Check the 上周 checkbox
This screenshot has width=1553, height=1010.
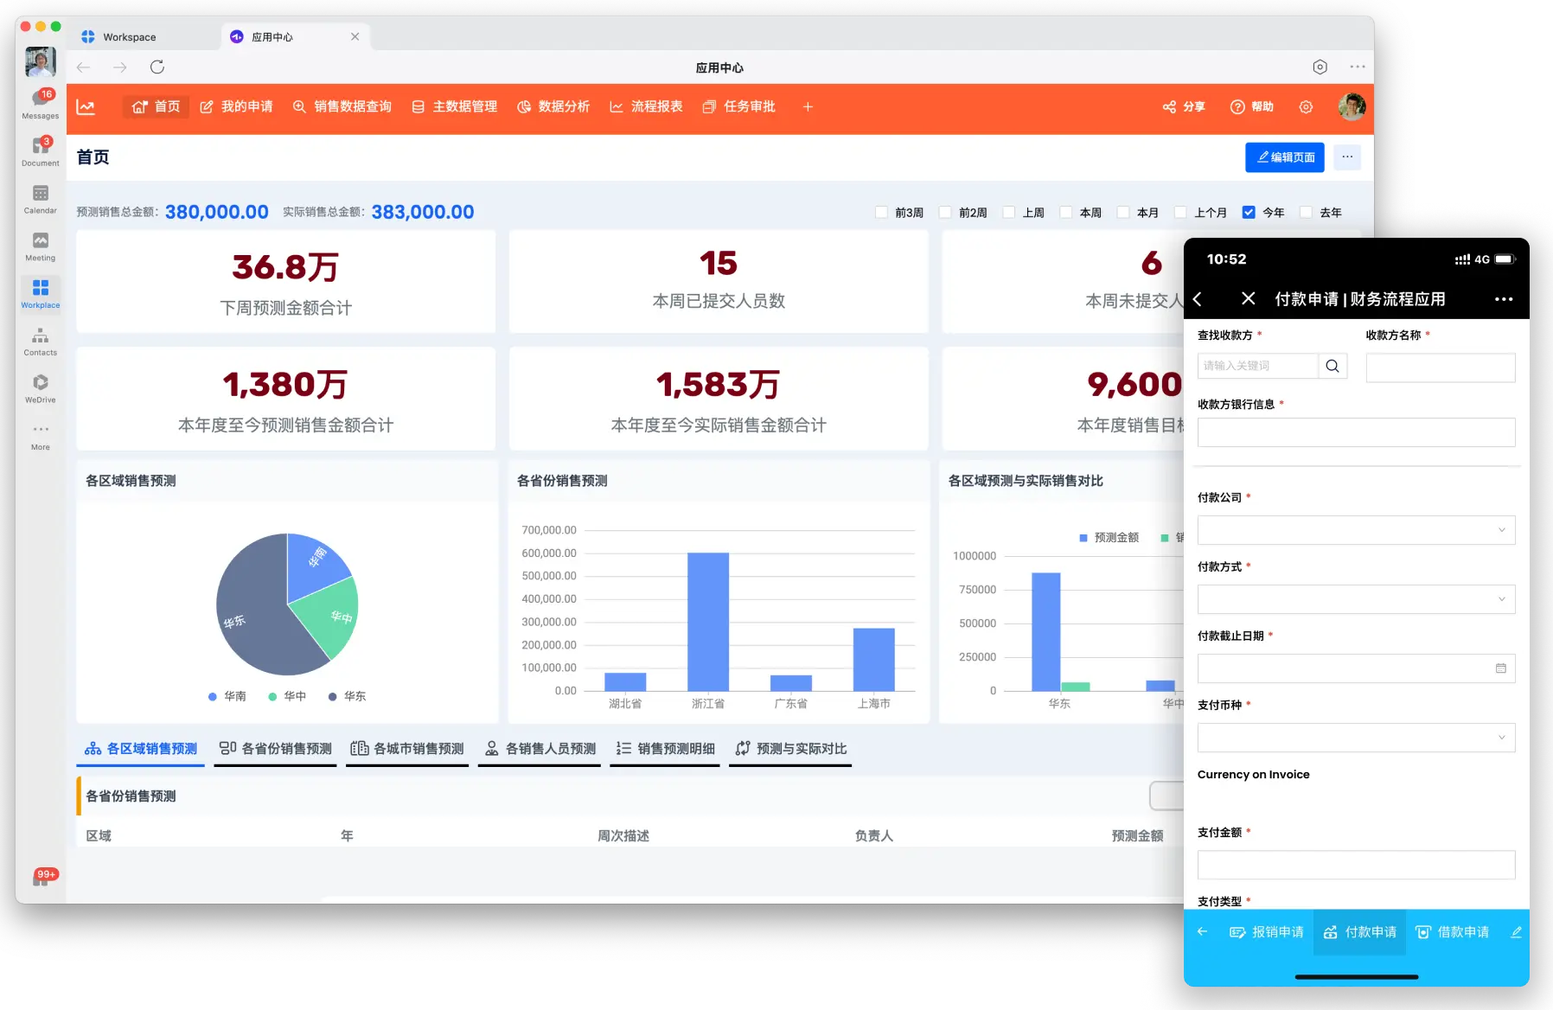pos(1009,213)
